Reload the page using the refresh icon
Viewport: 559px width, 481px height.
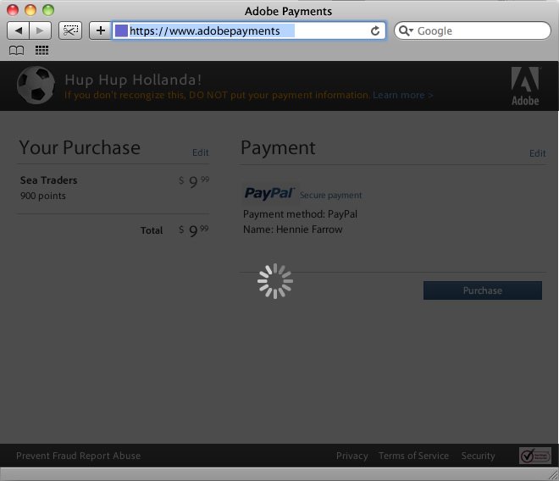[x=375, y=31]
